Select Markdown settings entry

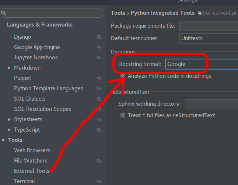pyautogui.click(x=27, y=68)
